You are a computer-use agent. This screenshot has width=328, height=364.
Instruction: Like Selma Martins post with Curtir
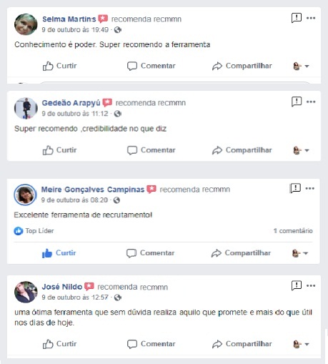click(59, 66)
